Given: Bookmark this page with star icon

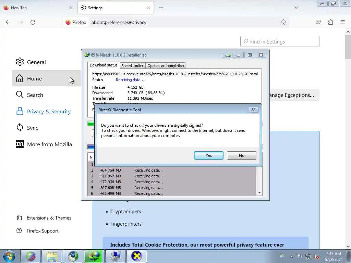Looking at the screenshot, I should [283, 22].
